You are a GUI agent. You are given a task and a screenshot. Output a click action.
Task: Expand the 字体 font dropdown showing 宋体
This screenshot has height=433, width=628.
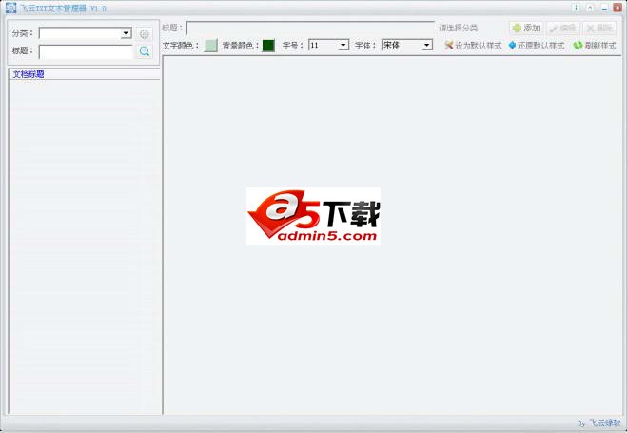click(427, 45)
